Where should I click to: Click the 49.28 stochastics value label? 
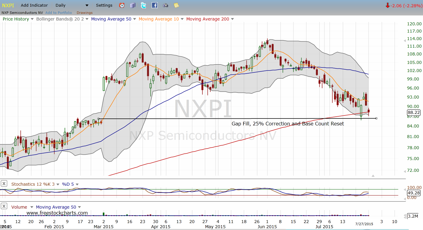pyautogui.click(x=414, y=192)
